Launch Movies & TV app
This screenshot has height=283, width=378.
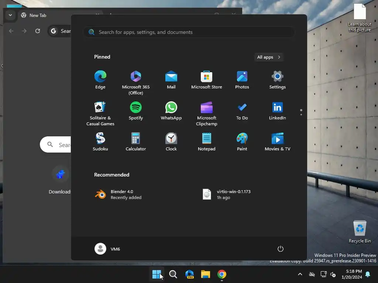click(278, 142)
